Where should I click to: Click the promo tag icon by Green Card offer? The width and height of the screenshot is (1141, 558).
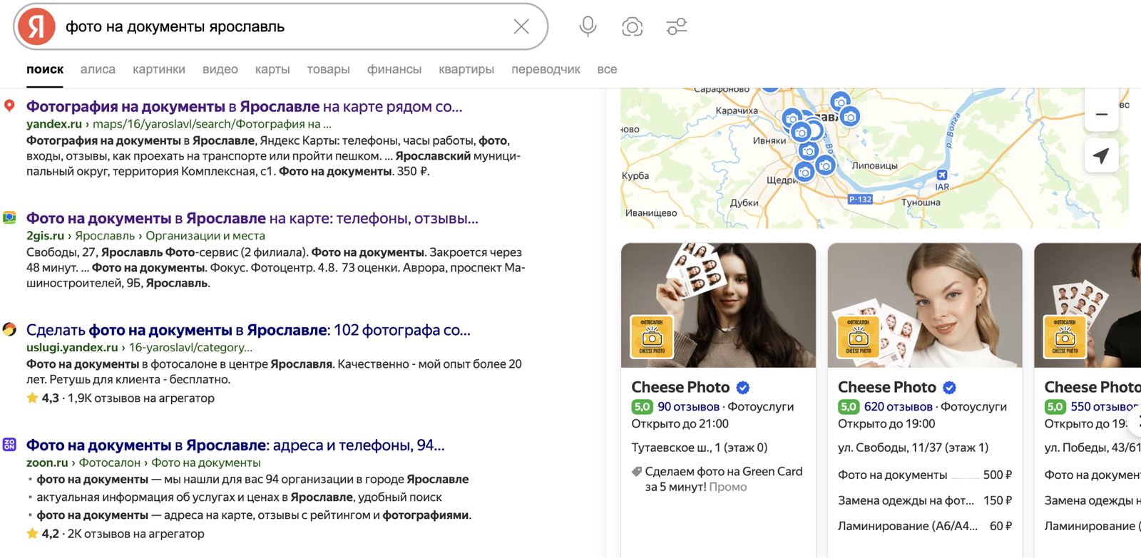click(x=637, y=472)
